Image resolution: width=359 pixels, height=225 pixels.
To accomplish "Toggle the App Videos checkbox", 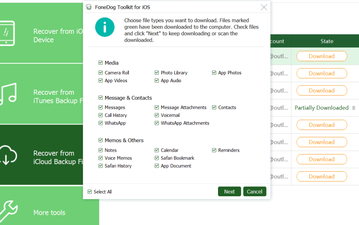I will 101,80.
